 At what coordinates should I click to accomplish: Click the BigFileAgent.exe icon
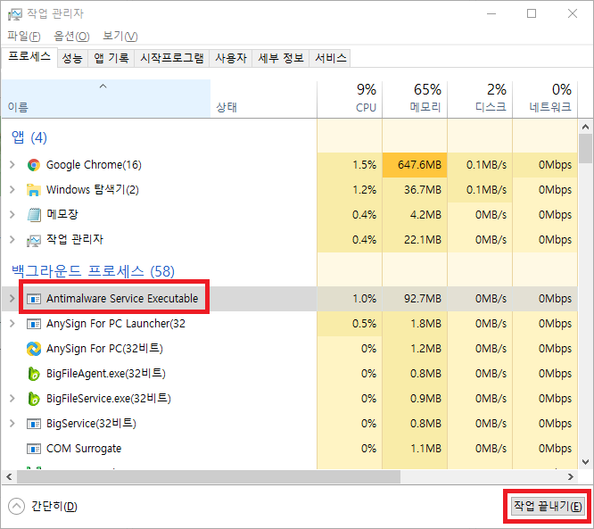tap(34, 374)
